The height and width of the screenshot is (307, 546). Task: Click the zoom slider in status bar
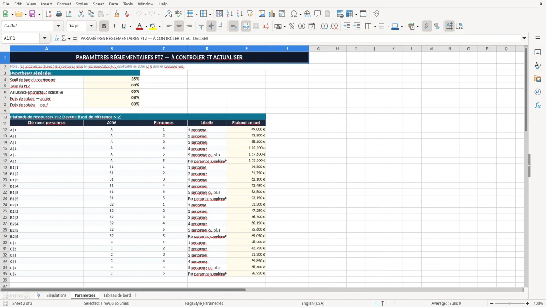(509, 303)
